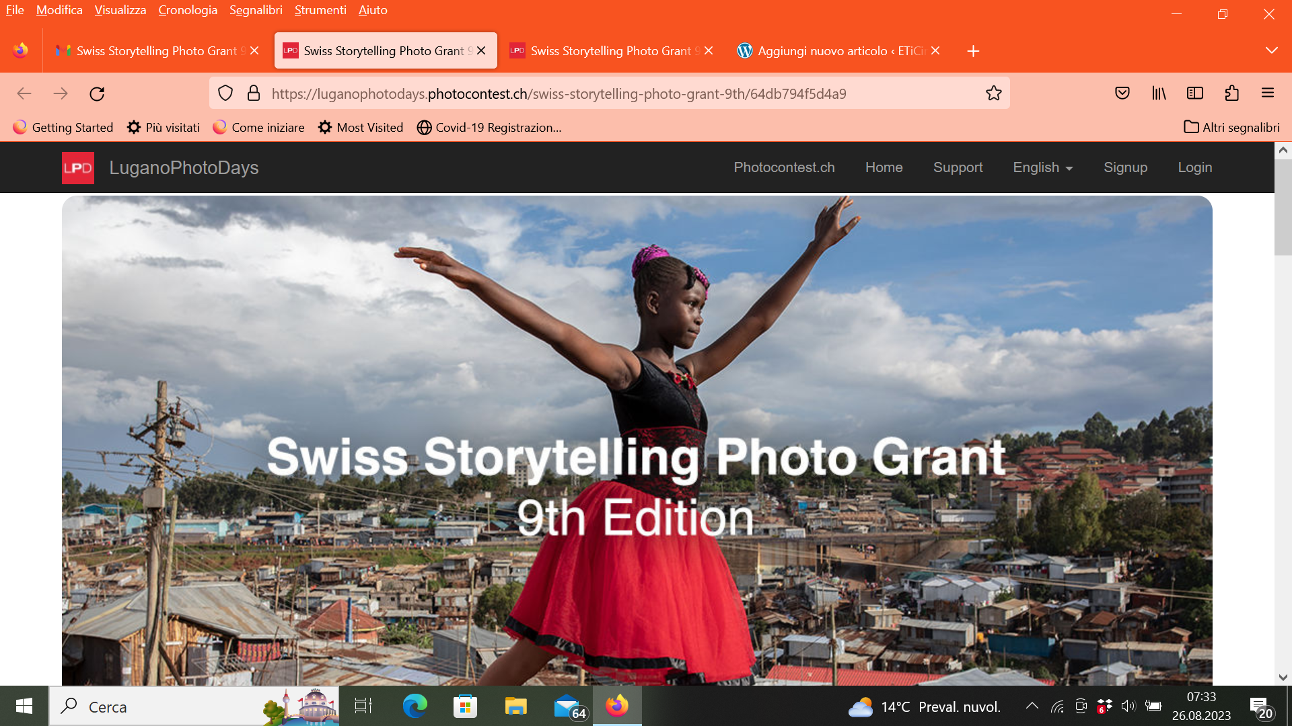
Task: Open Firefox View pinned button
Action: (x=21, y=50)
